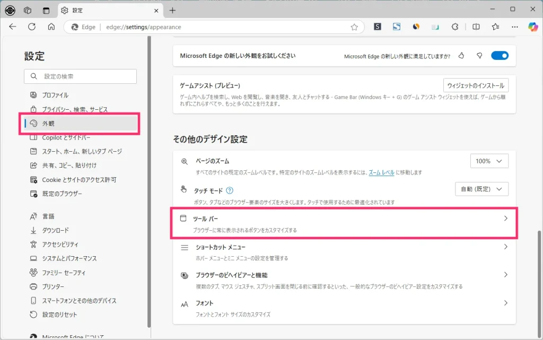This screenshot has height=340, width=543.
Task: Open Settings and more menu
Action: click(515, 27)
